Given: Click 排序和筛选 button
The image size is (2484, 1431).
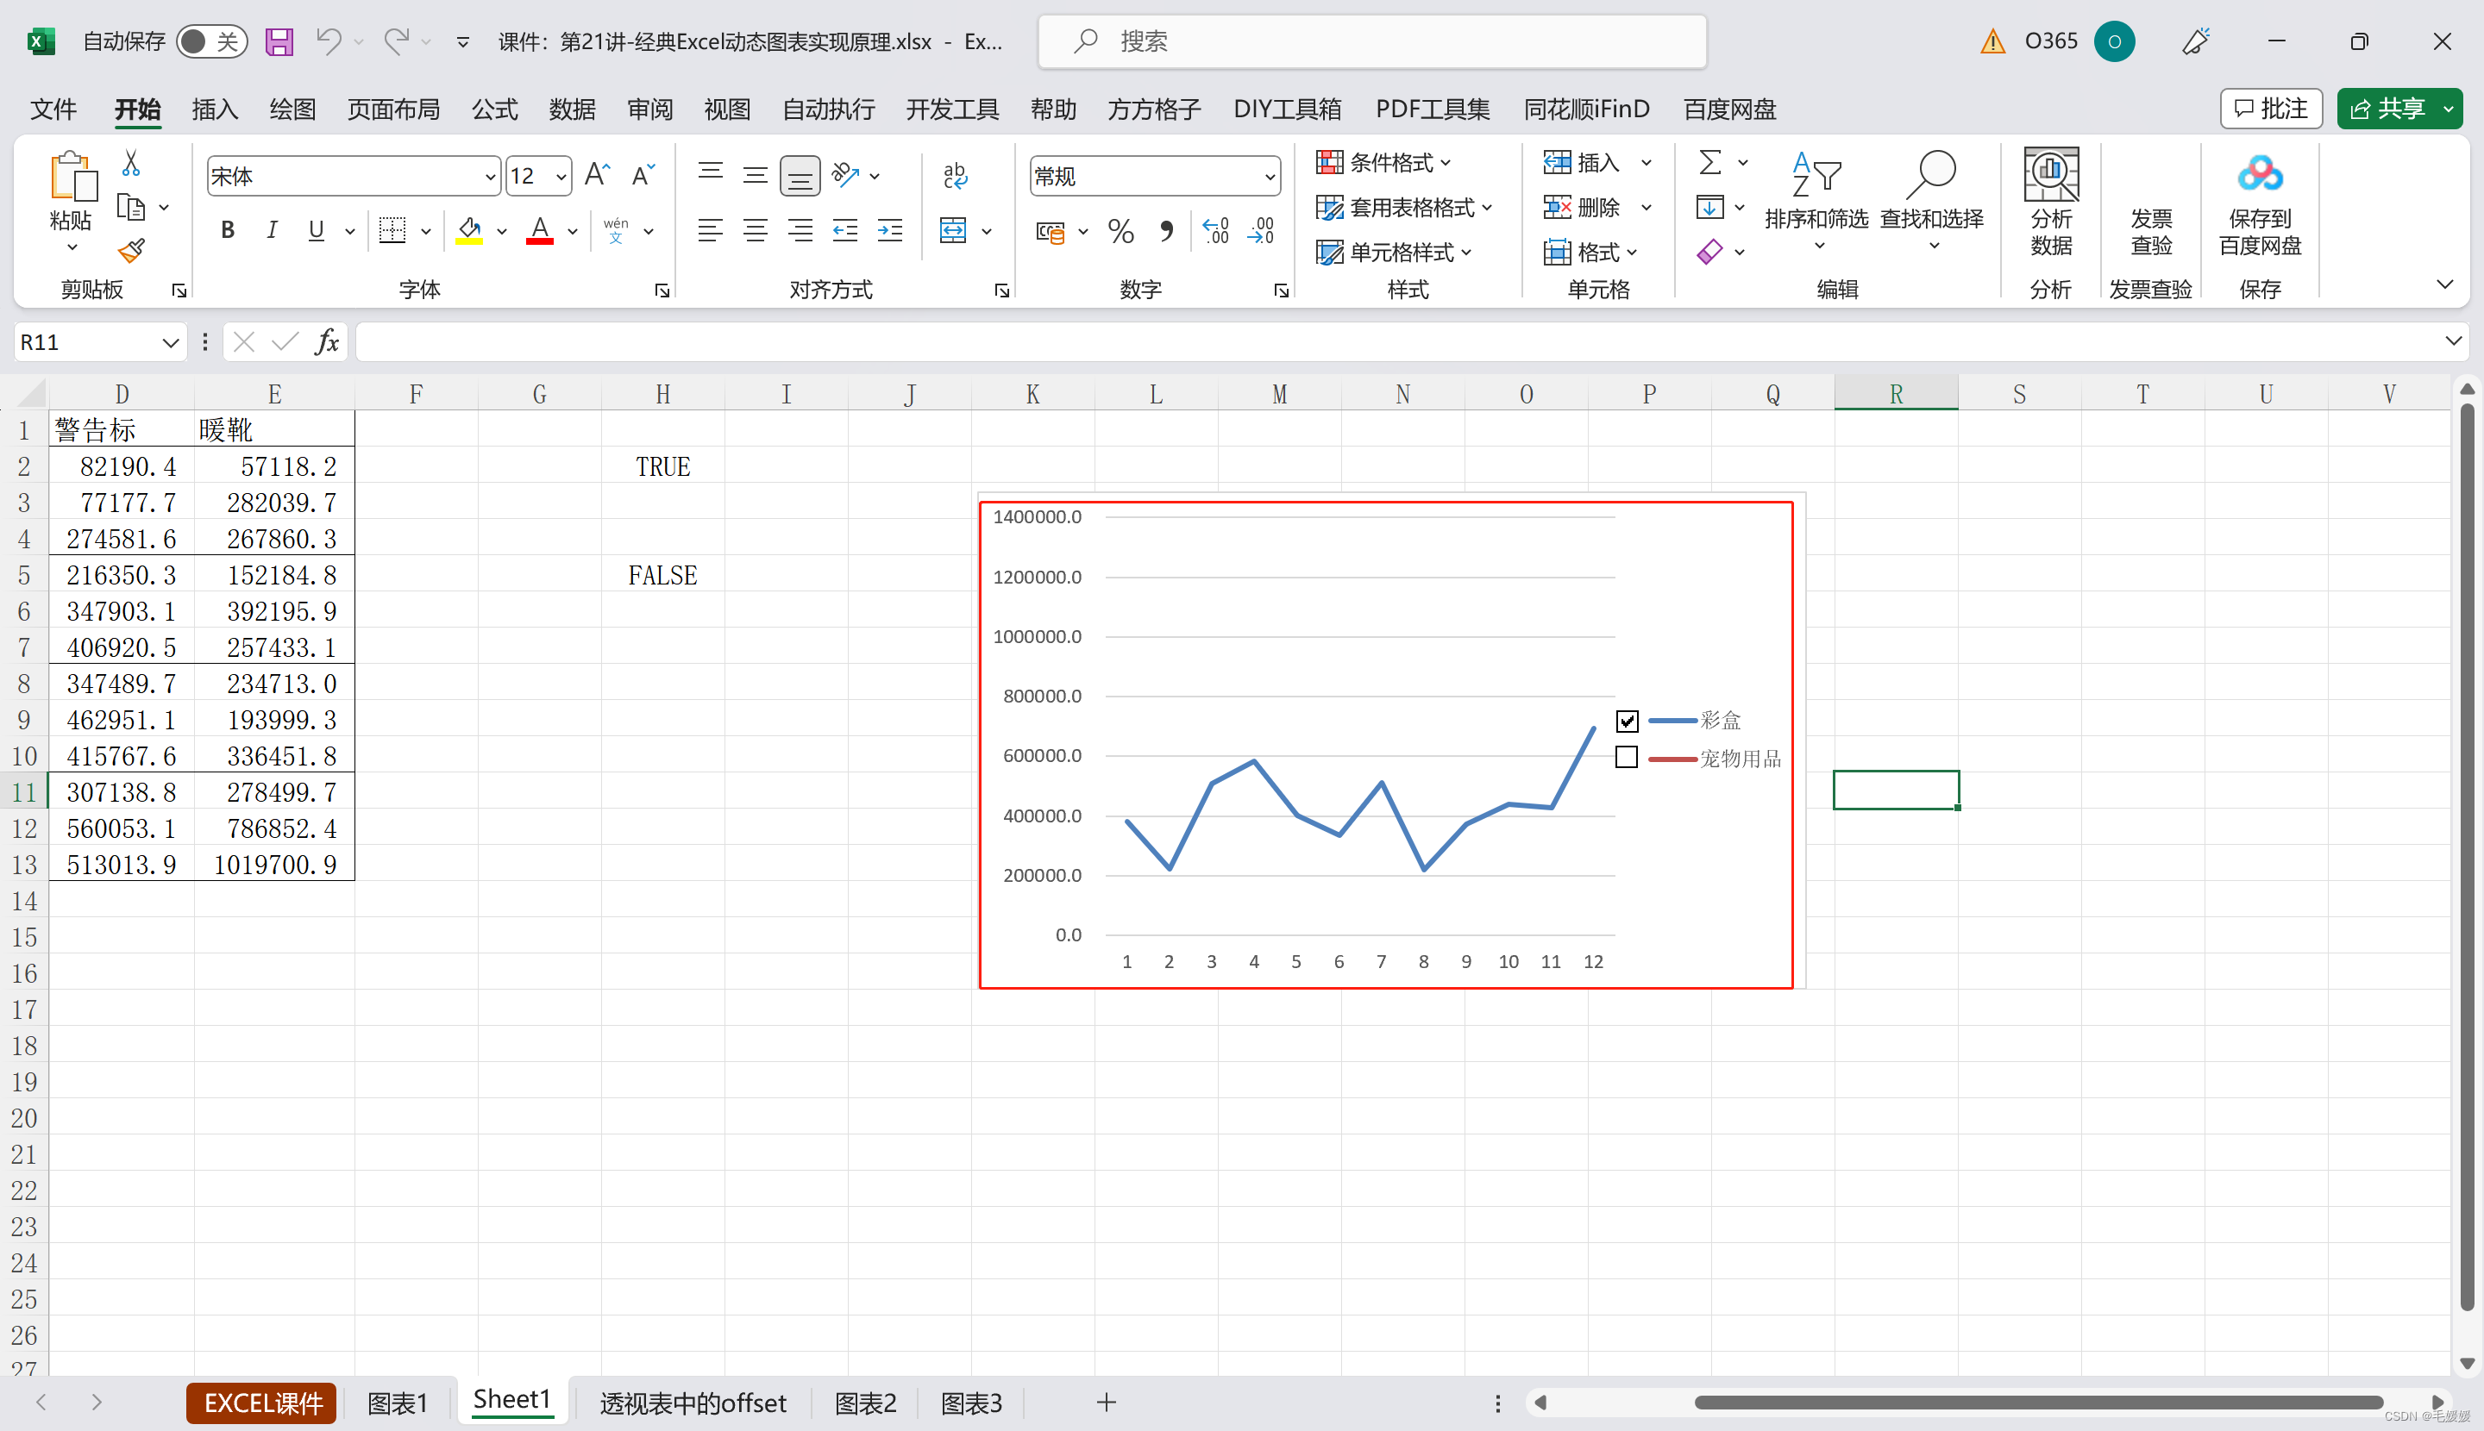Looking at the screenshot, I should click(1816, 203).
